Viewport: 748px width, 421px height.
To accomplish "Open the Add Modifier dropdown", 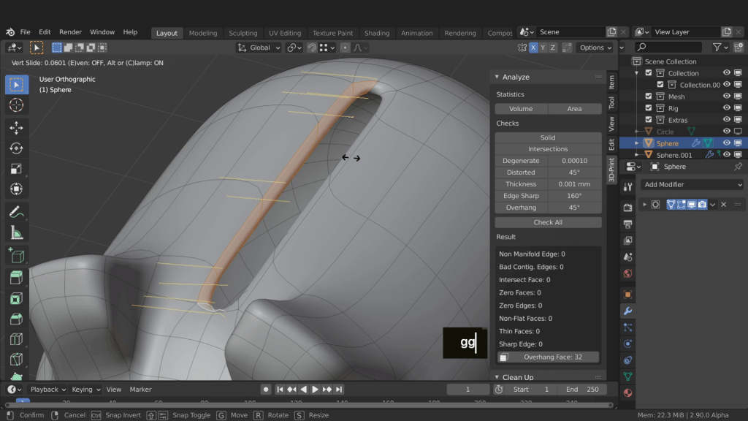I will coord(692,185).
